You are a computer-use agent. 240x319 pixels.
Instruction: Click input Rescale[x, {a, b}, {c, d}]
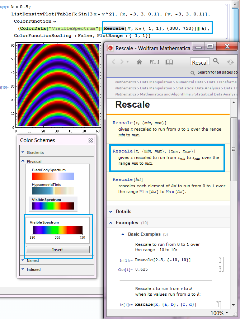(165, 304)
